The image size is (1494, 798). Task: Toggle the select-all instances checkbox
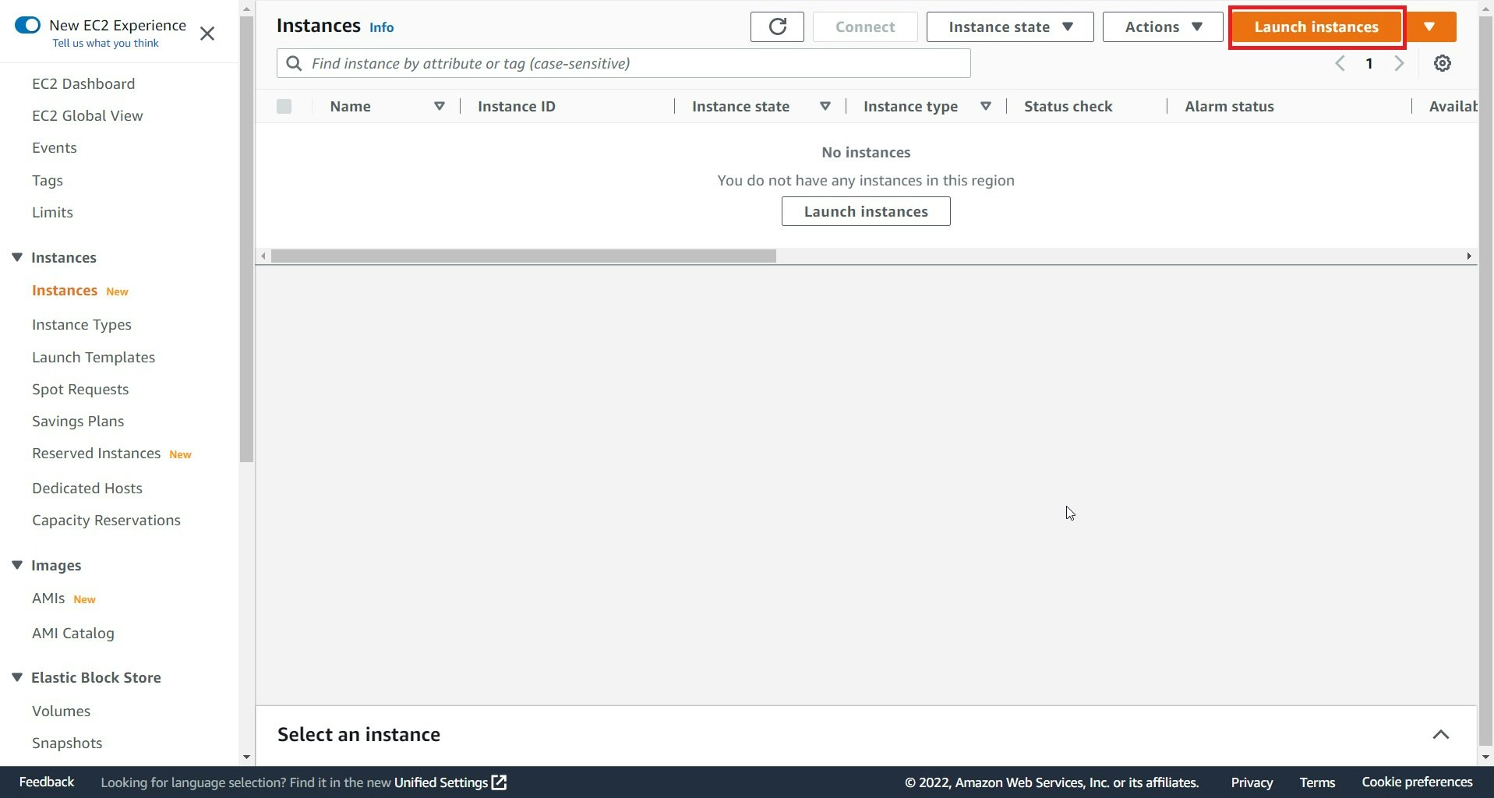click(x=284, y=106)
